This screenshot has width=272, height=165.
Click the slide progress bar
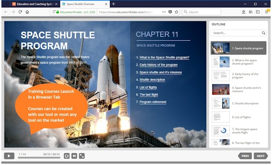click(x=39, y=158)
